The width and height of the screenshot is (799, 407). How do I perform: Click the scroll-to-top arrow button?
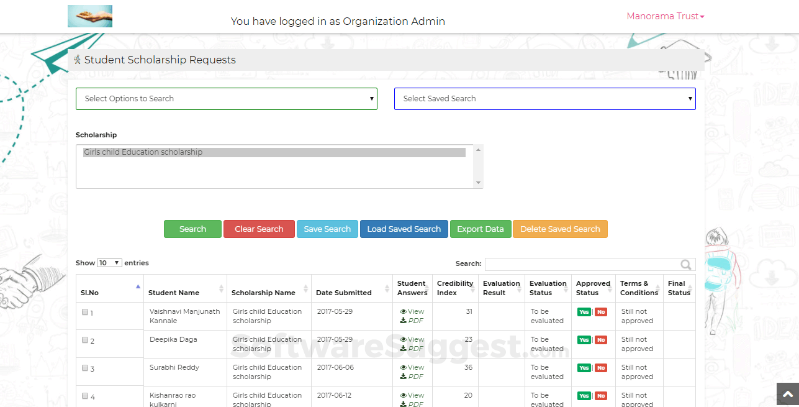click(x=787, y=395)
